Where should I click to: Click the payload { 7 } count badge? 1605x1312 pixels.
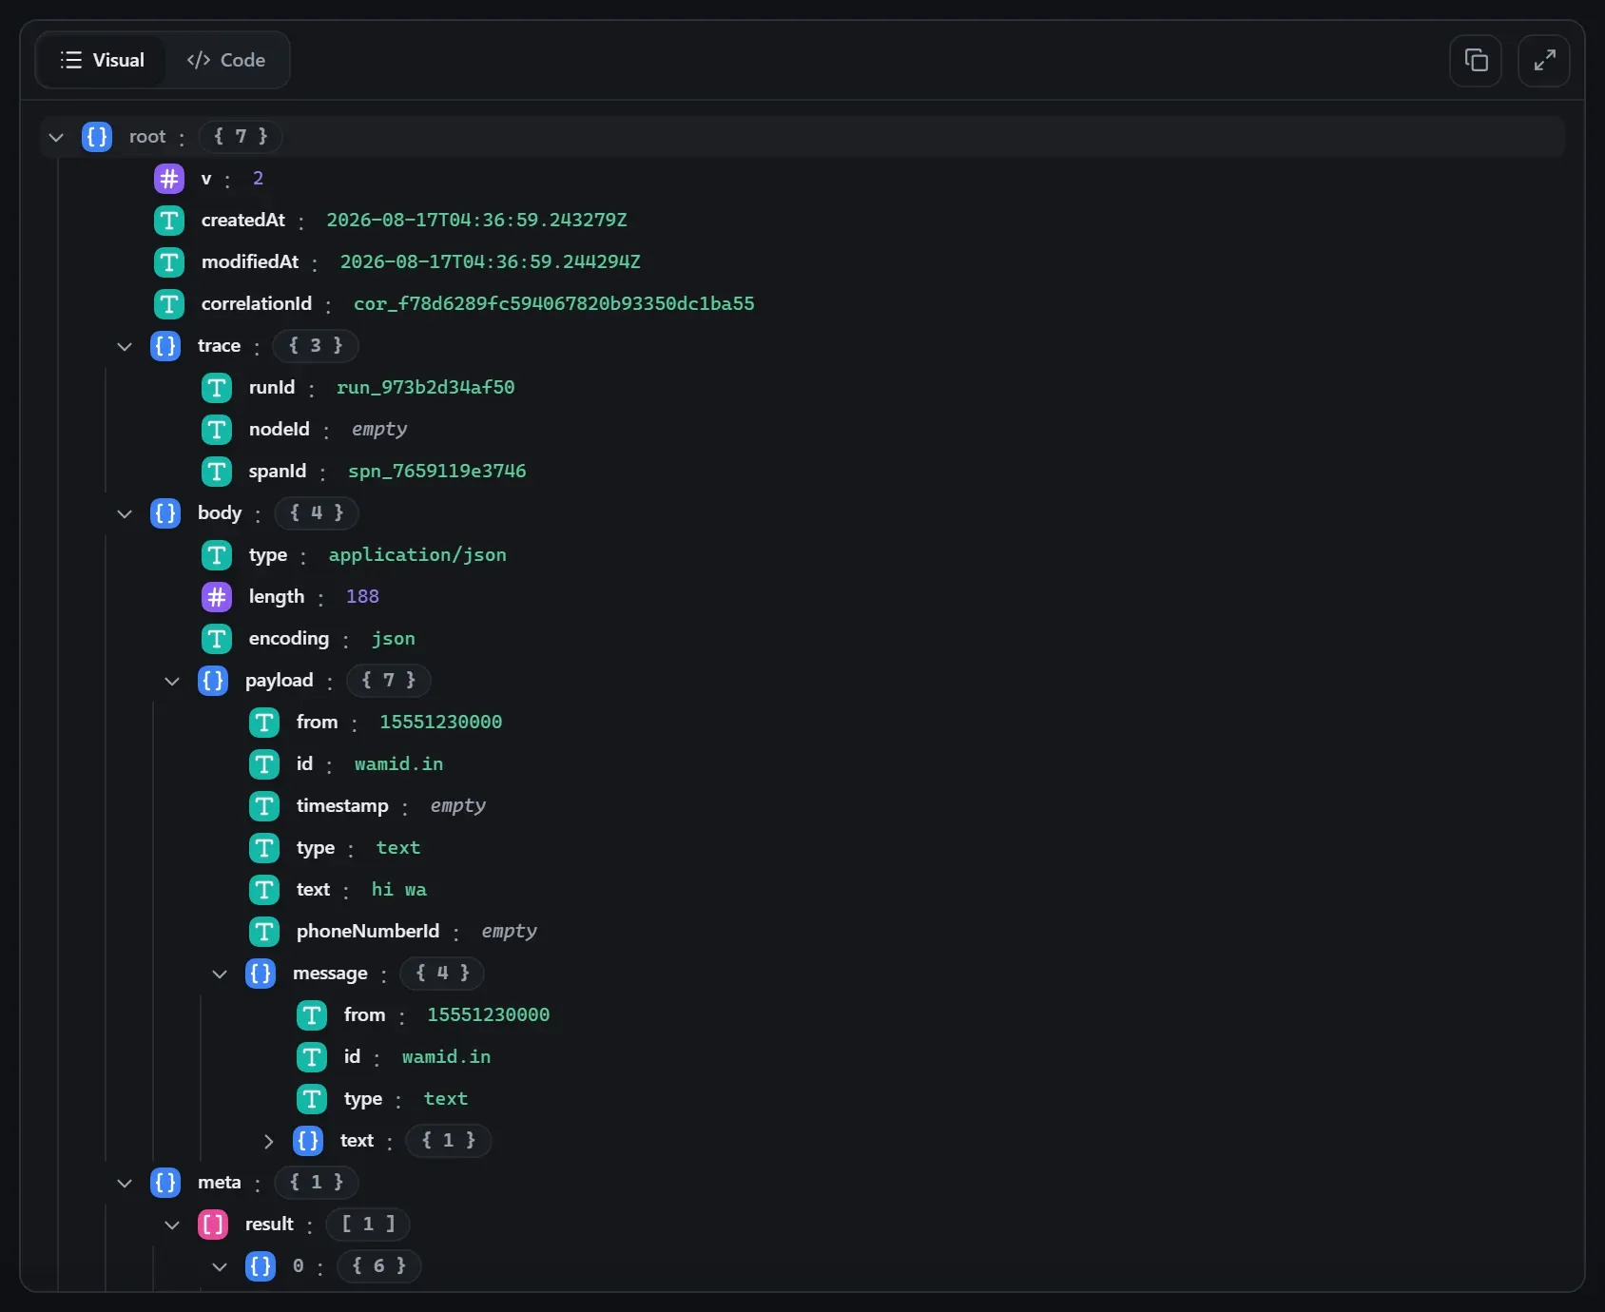click(x=388, y=681)
